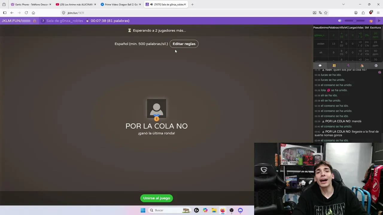Viewport: 383px width, 215px height.
Task: Click the site security shield icon
Action: [63, 13]
